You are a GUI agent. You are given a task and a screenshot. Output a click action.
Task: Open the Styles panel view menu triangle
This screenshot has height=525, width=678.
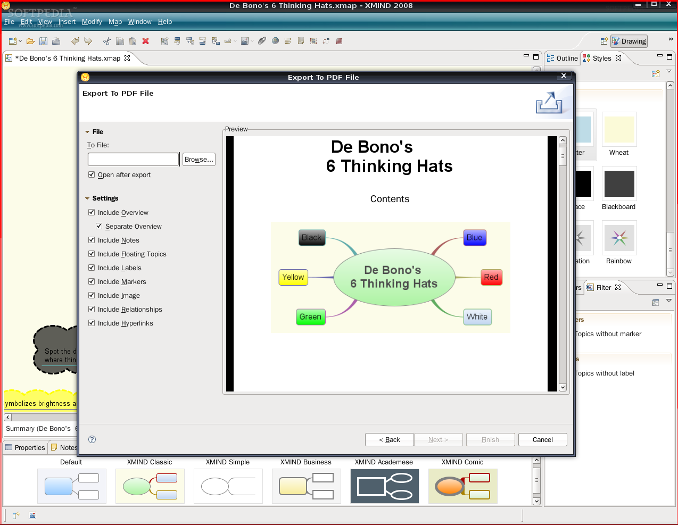pos(669,72)
